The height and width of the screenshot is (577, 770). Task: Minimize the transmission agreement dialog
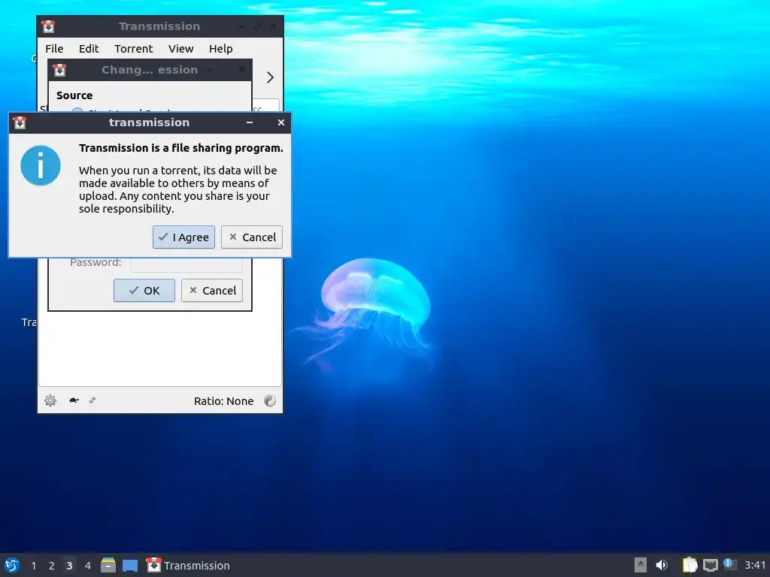click(250, 122)
